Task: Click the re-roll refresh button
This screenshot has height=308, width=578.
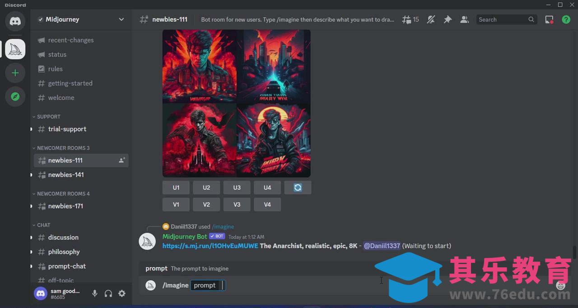Action: coord(298,187)
